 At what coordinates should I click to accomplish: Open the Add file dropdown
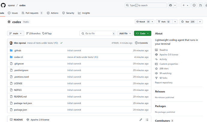125,34
